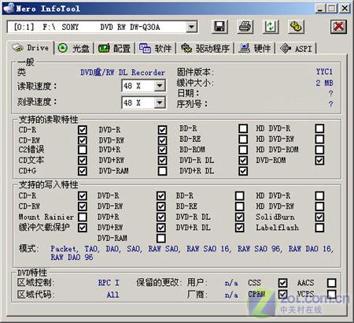354x323 pixels.
Task: Click the Nero InfoTool title bar icon
Action: (x=9, y=8)
